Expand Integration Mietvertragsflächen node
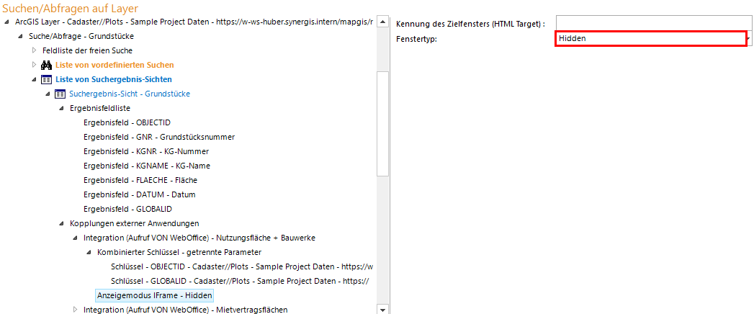This screenshot has width=754, height=314. (x=75, y=310)
